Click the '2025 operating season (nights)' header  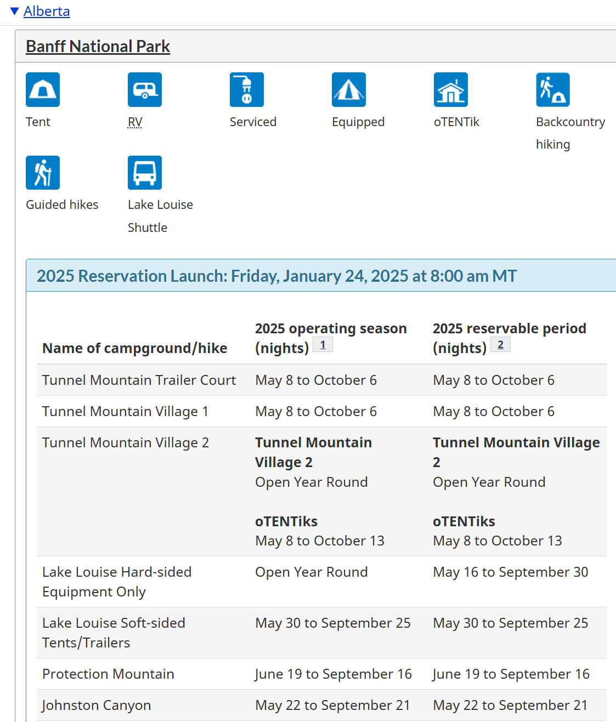[331, 338]
